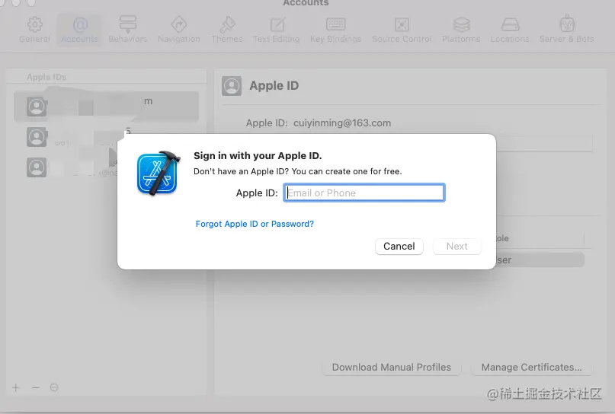Image resolution: width=615 pixels, height=414 pixels.
Task: Click the 'Sign in with your Apple ID.' heading
Action: pyautogui.click(x=258, y=155)
